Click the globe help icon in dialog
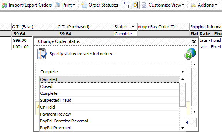 (x=190, y=54)
